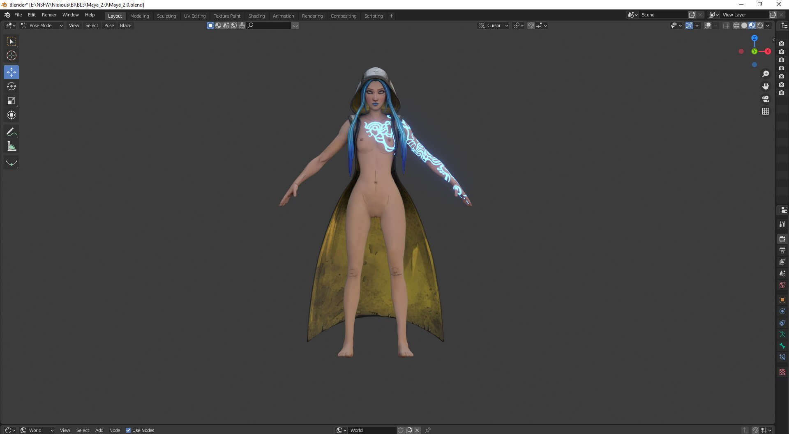Open the Cursor pivot point dropdown
The width and height of the screenshot is (789, 434).
[494, 25]
